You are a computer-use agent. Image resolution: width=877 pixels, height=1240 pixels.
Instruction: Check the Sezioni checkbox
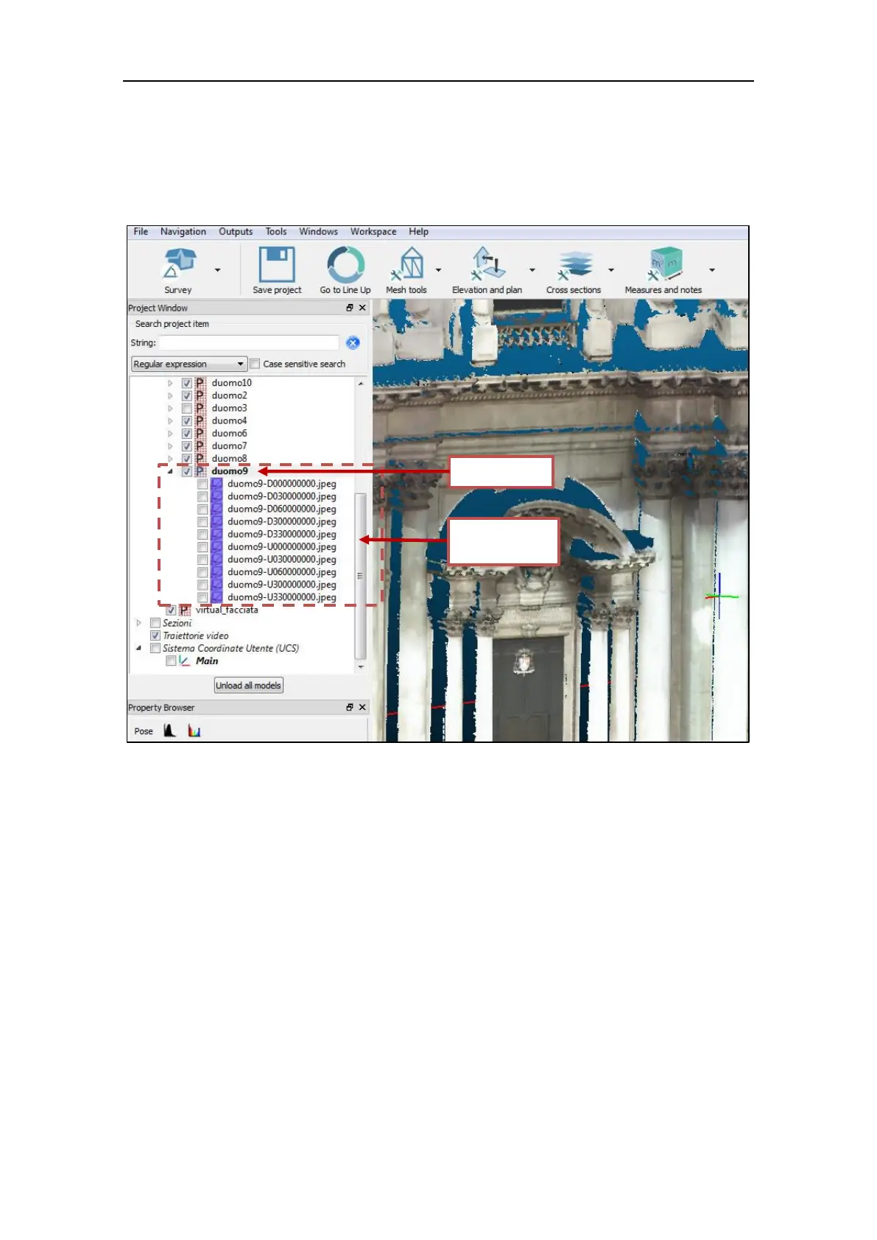[155, 623]
